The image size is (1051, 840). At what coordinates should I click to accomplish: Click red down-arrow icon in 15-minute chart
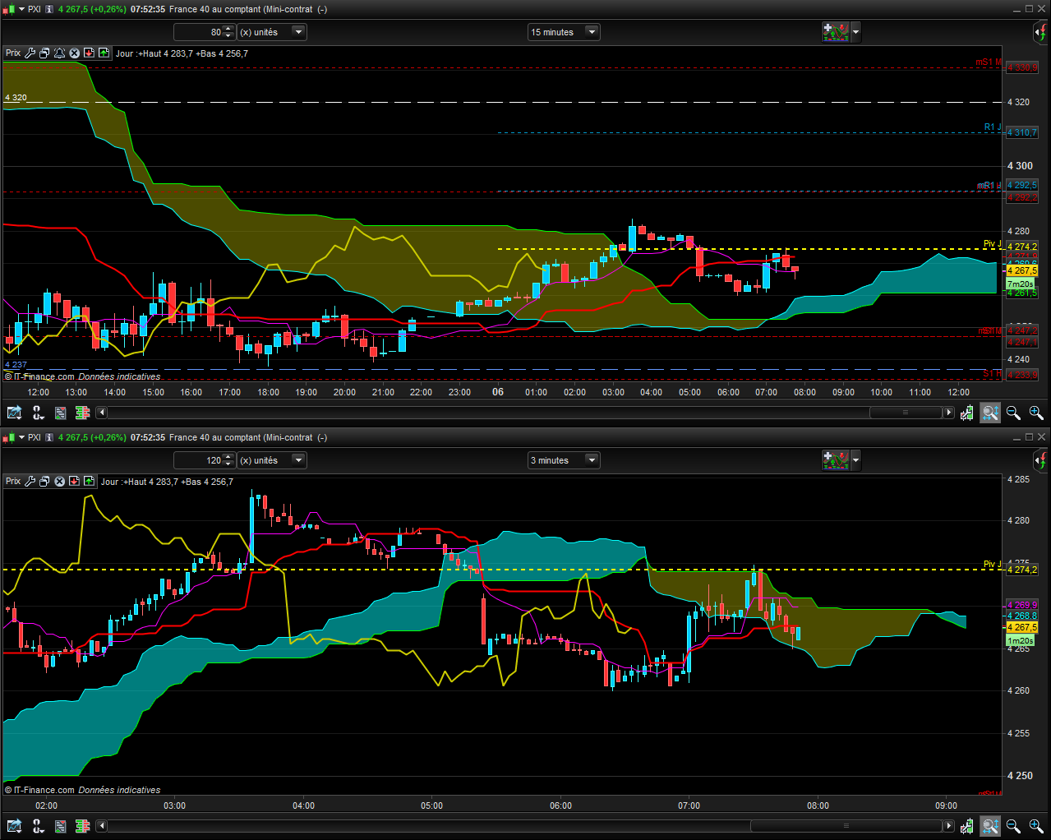89,53
